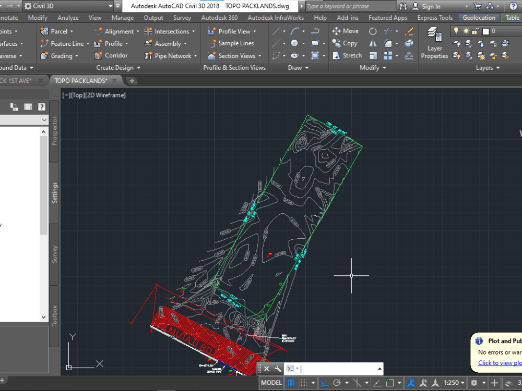Open the Express Tools ribbon tab
This screenshot has height=391, width=522.
(x=435, y=18)
